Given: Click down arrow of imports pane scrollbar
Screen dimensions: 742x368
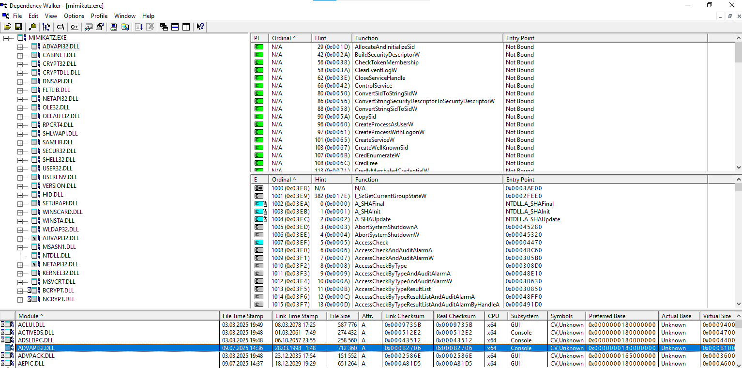Looking at the screenshot, I should [738, 168].
